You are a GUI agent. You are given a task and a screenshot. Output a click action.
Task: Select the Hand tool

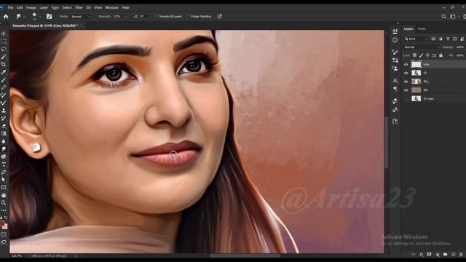tap(4, 195)
